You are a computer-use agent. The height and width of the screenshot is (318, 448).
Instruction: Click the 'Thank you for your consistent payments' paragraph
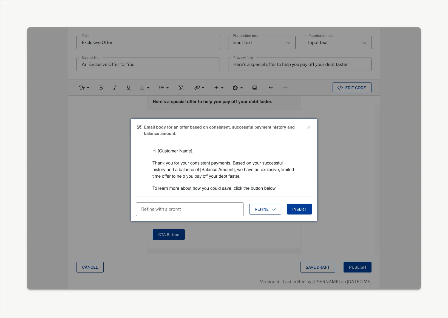click(224, 170)
